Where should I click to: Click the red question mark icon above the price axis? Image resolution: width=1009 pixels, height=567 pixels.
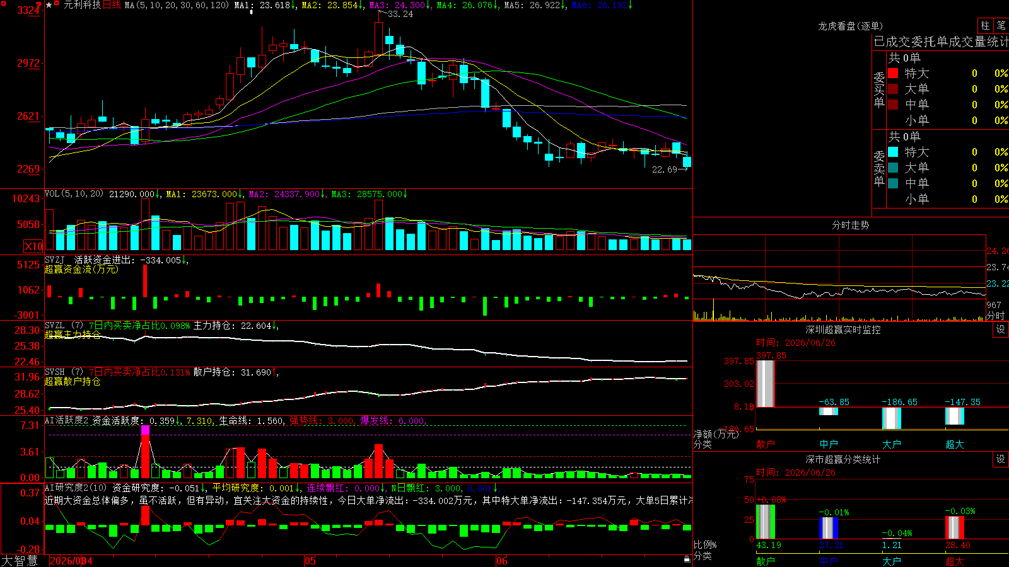[39, 4]
